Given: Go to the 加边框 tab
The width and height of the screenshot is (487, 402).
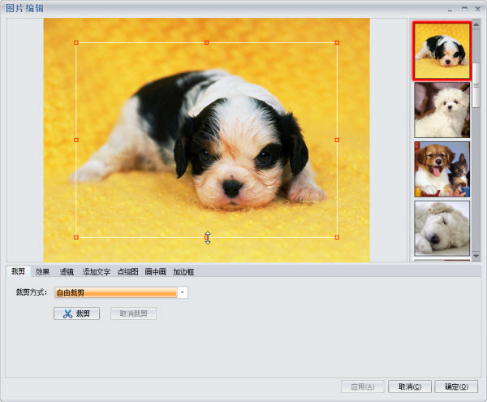Looking at the screenshot, I should pos(183,272).
